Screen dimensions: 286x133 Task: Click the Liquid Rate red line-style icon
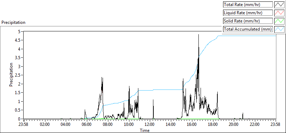pos(279,13)
